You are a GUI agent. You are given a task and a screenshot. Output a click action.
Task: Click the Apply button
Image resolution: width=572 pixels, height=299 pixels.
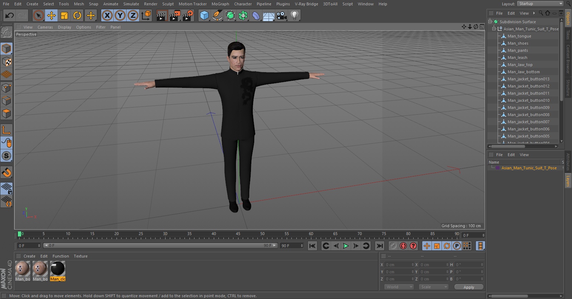pos(469,287)
